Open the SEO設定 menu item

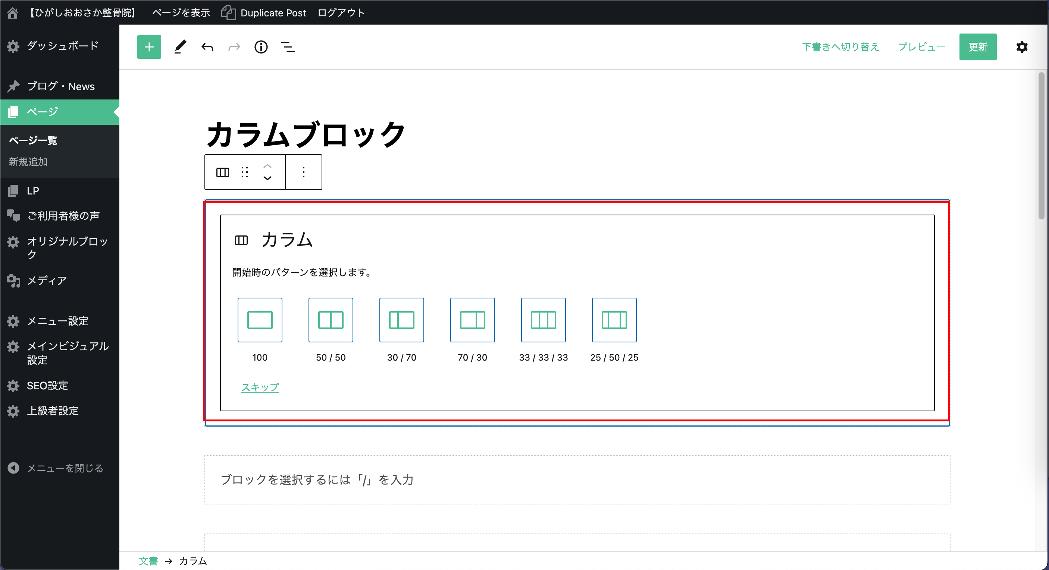(x=47, y=386)
